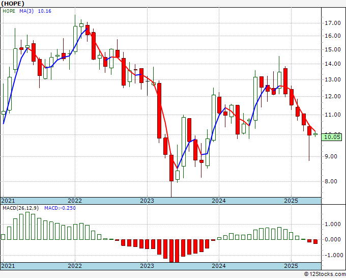Select the 13.00 price axis label
346x278 pixels.
pos(333,80)
